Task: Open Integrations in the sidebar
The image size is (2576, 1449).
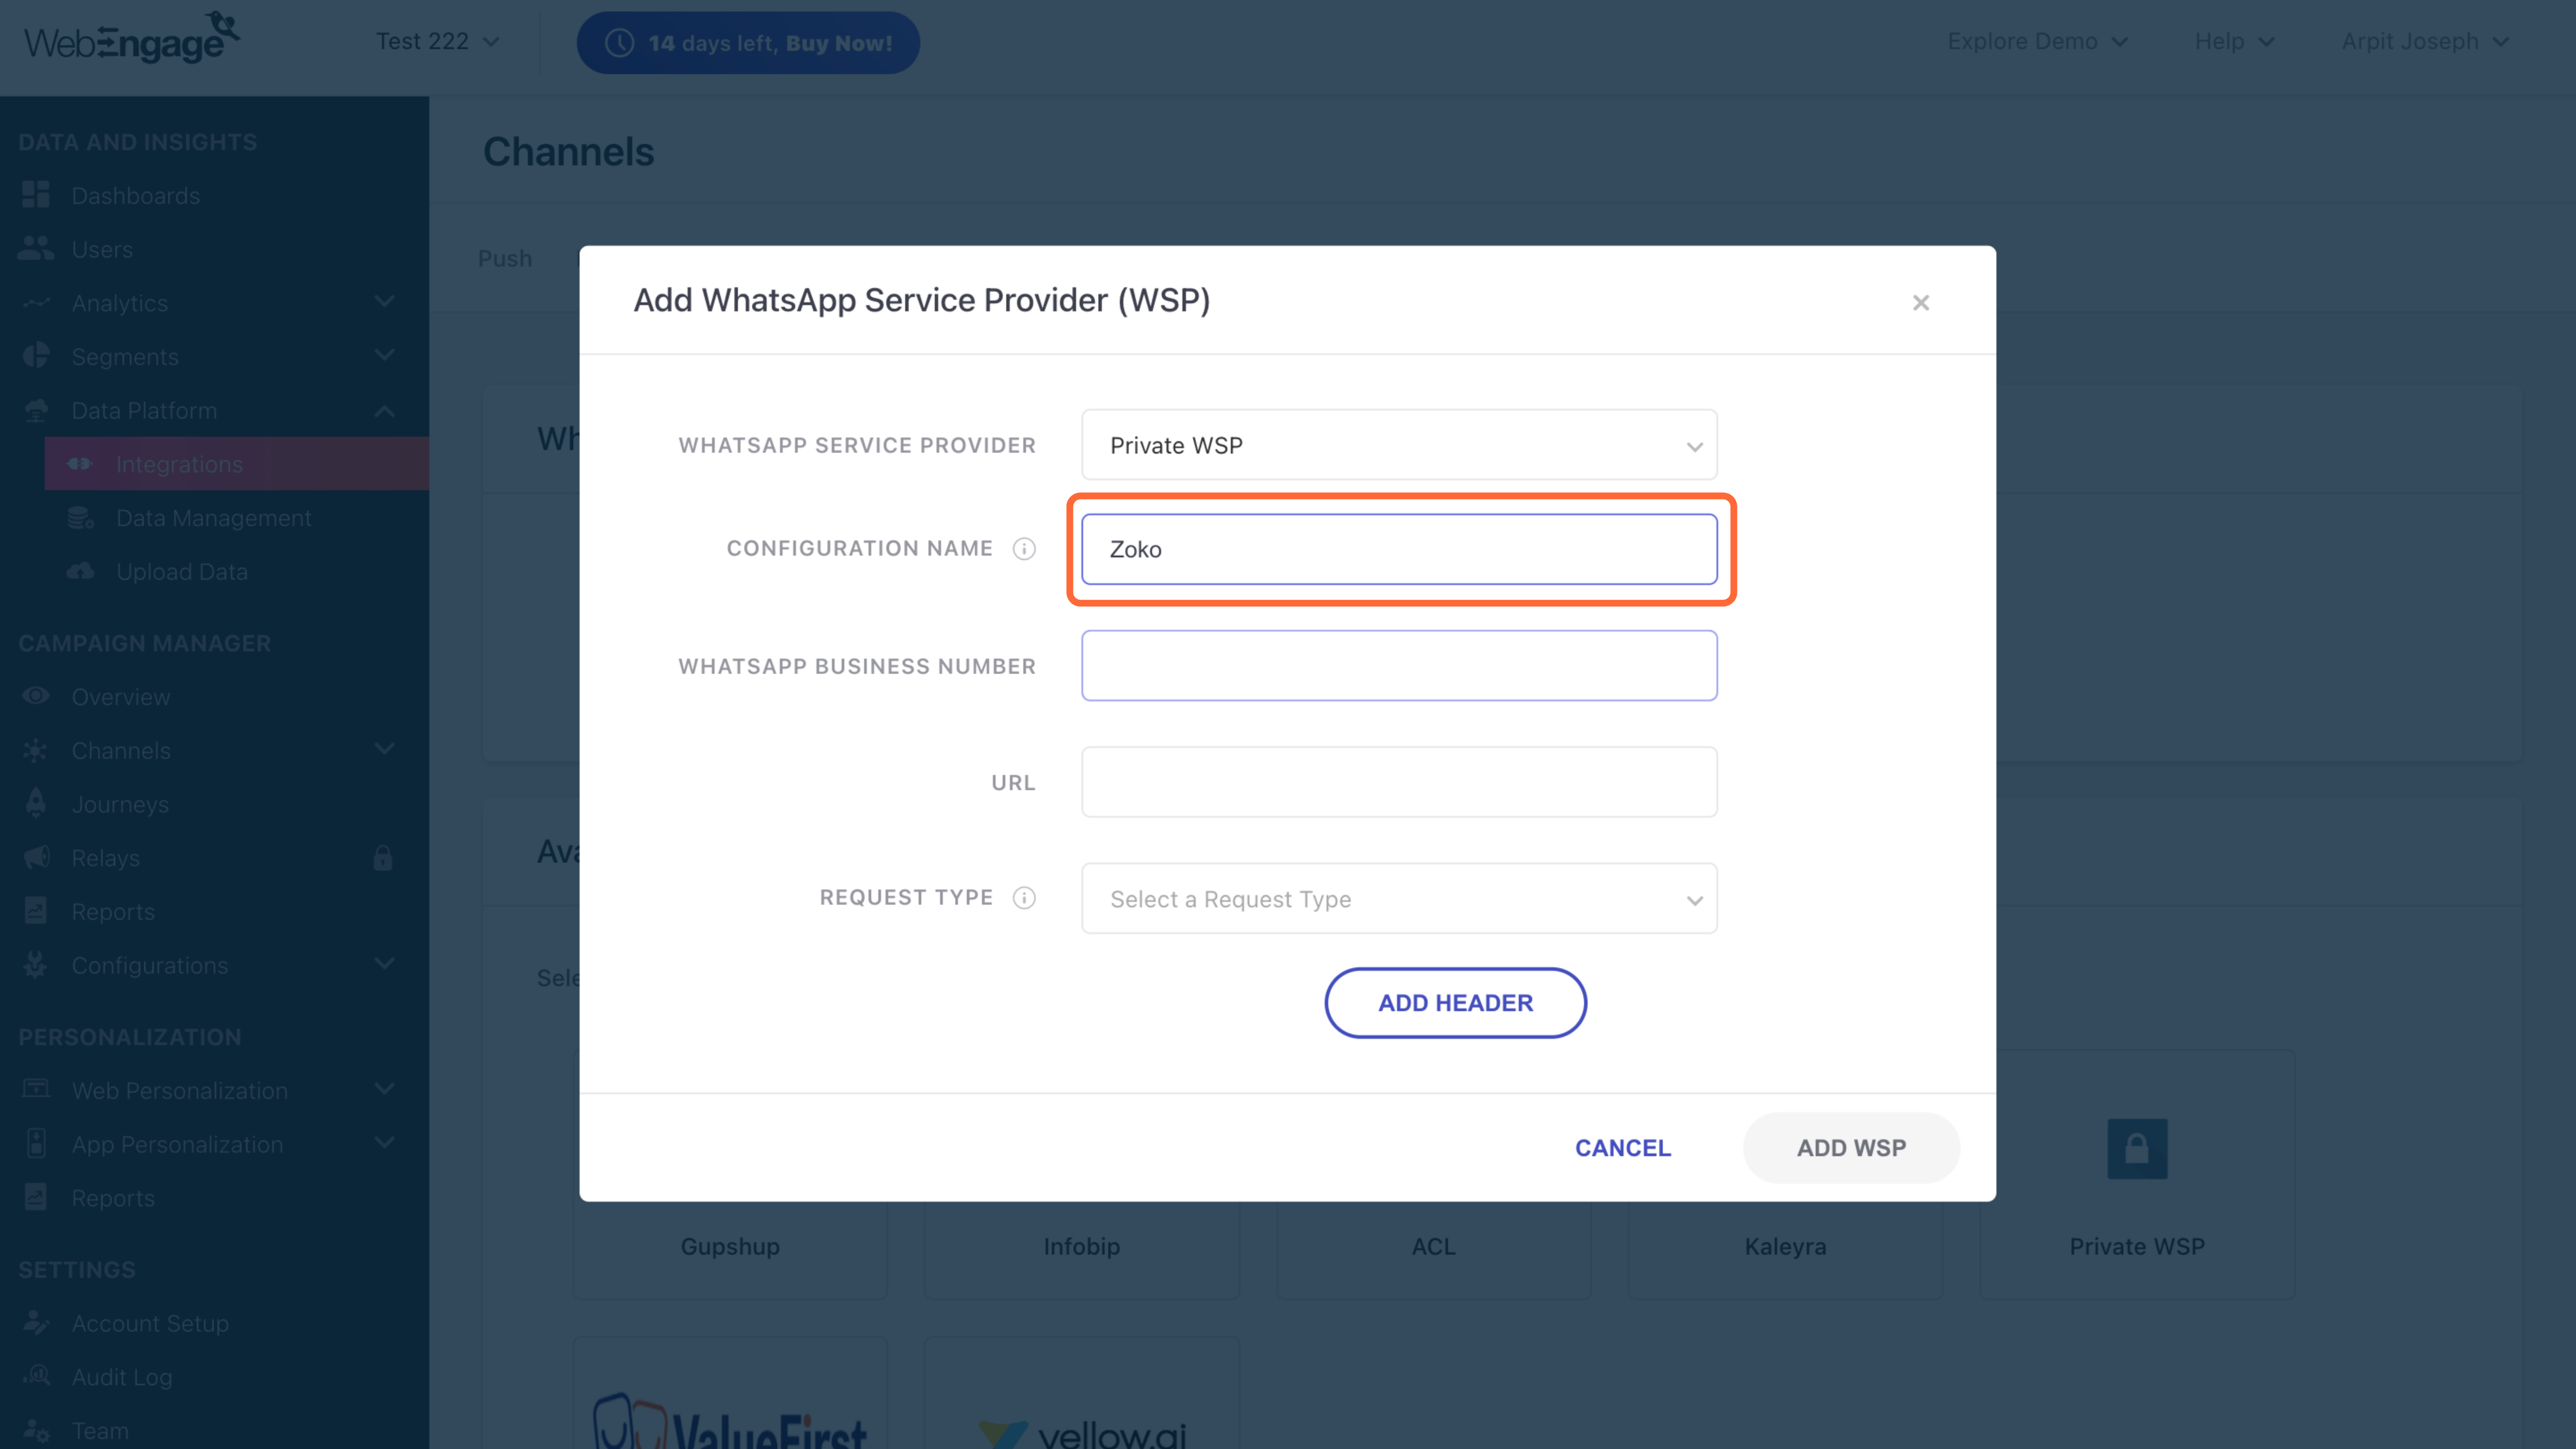Action: tap(237, 464)
